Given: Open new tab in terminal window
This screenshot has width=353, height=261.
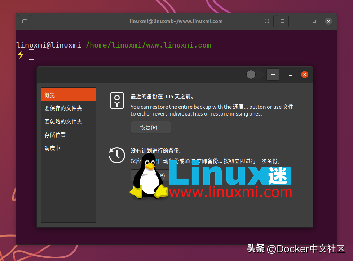Looking at the screenshot, I should coord(25,21).
